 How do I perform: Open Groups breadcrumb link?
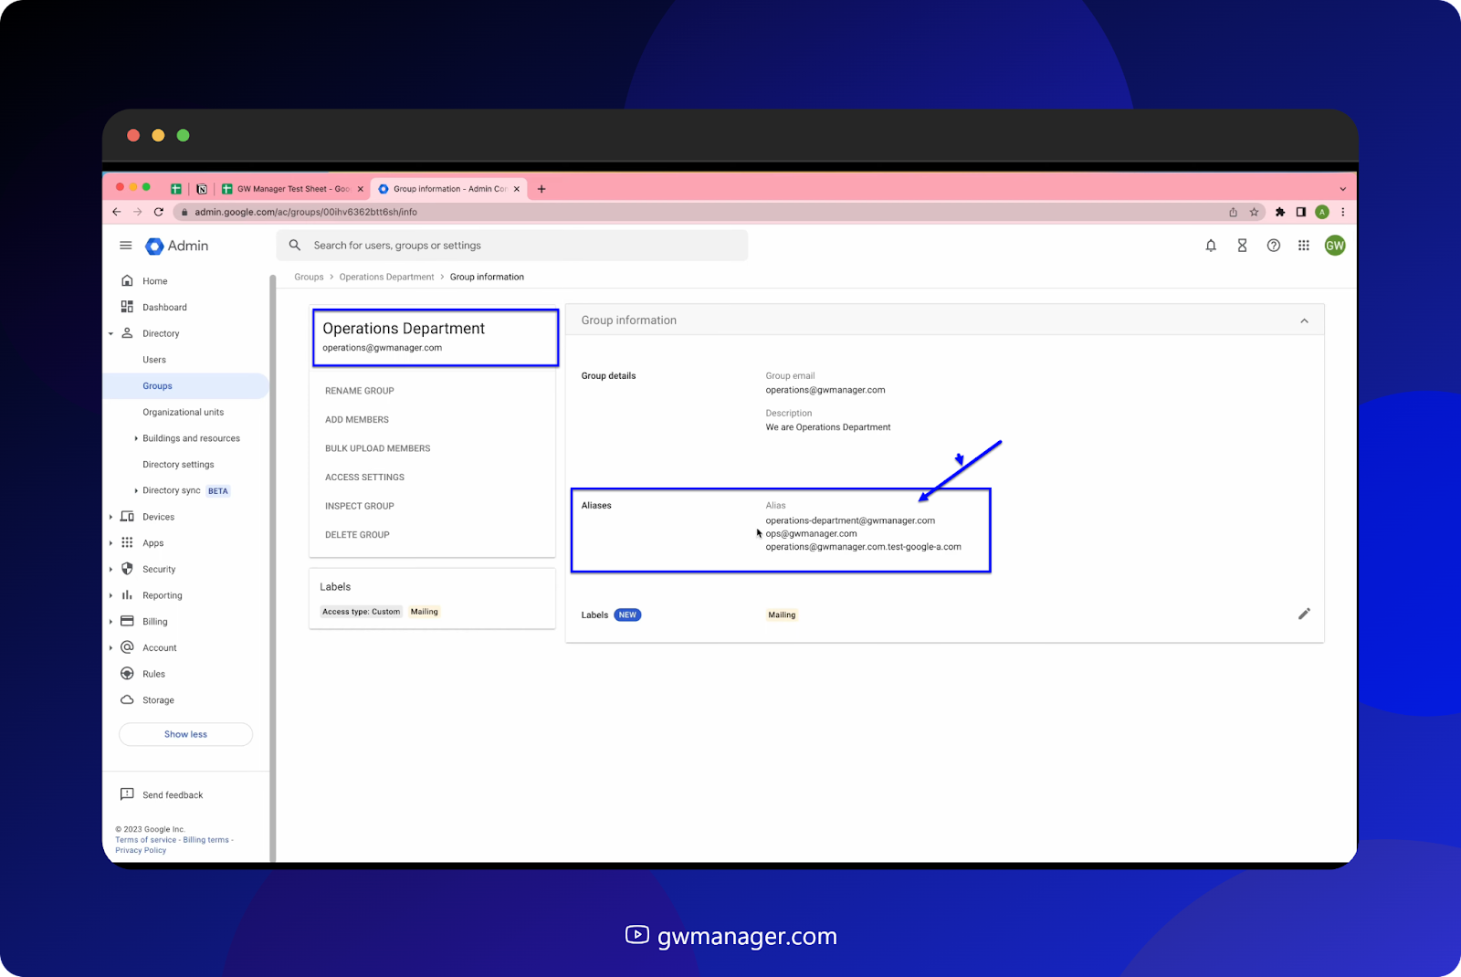(309, 277)
